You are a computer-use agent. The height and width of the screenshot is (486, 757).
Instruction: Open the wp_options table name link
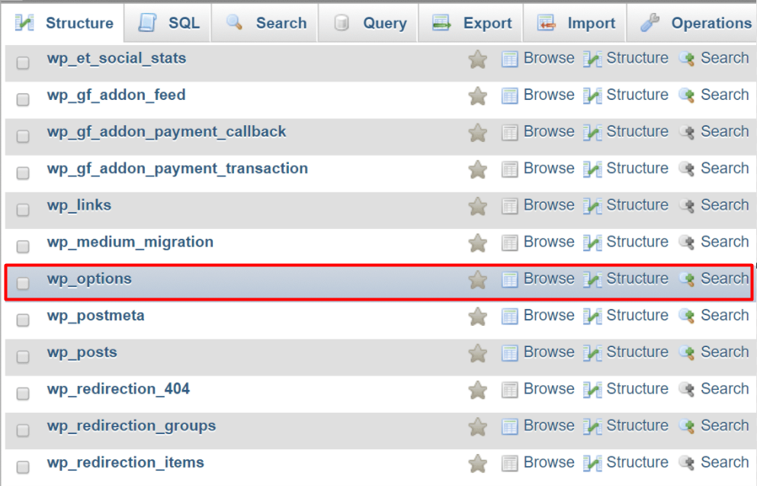coord(89,278)
